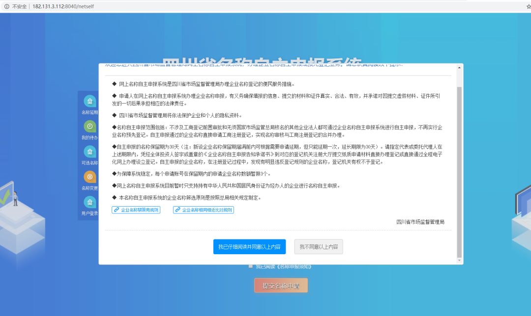531x316 pixels.
Task: Open the 名称延期 sidebar icon
Action: tap(90, 101)
